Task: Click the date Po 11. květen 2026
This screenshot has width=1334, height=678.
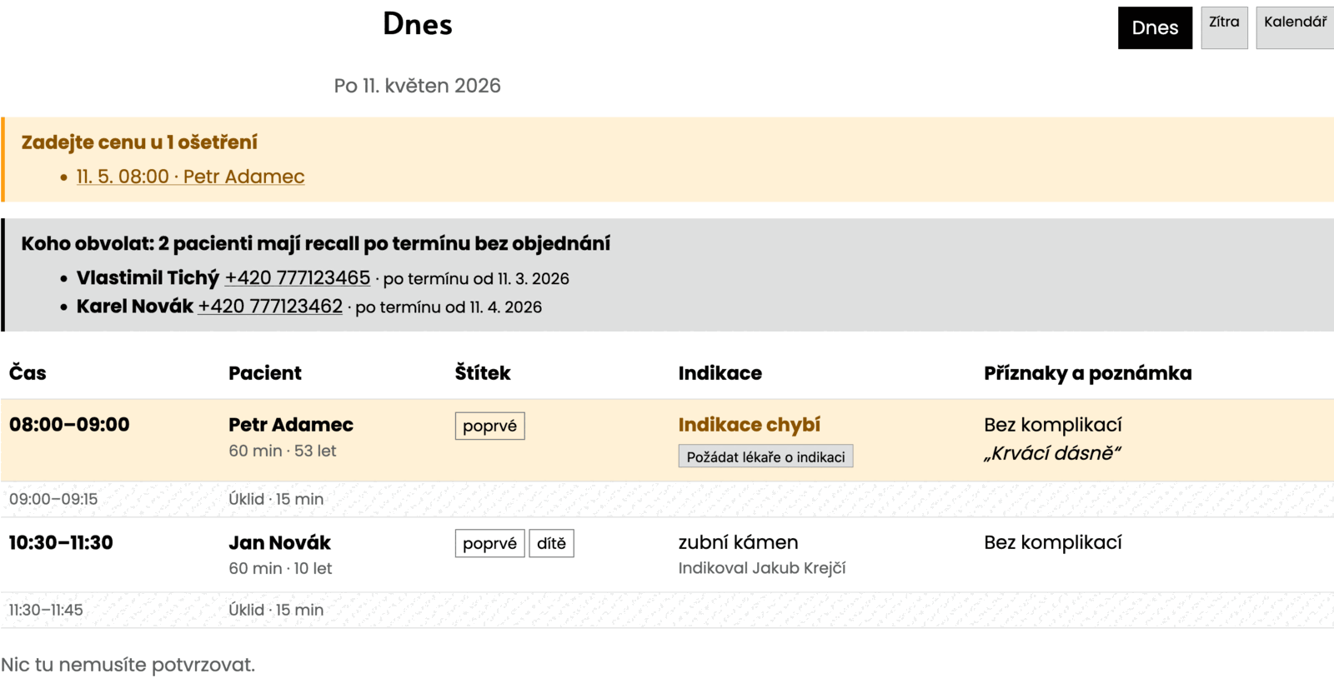Action: [417, 86]
